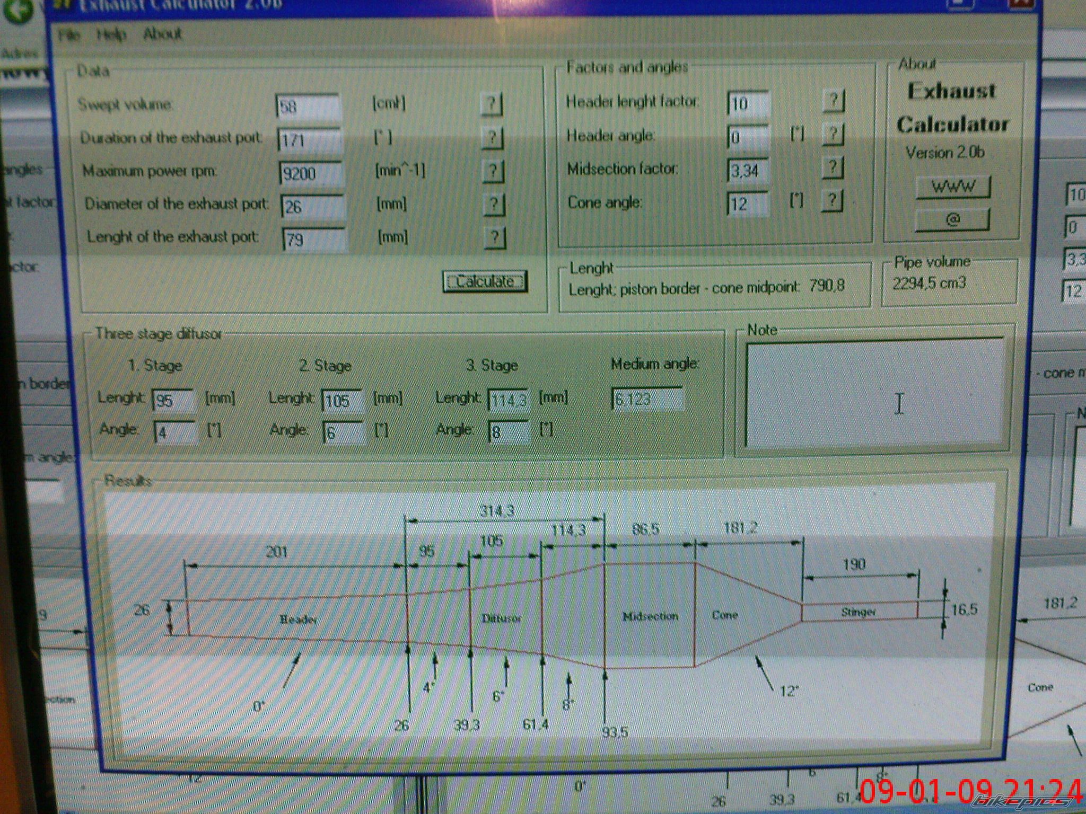1086x814 pixels.
Task: Click help button beside Swept volume
Action: pyautogui.click(x=491, y=104)
